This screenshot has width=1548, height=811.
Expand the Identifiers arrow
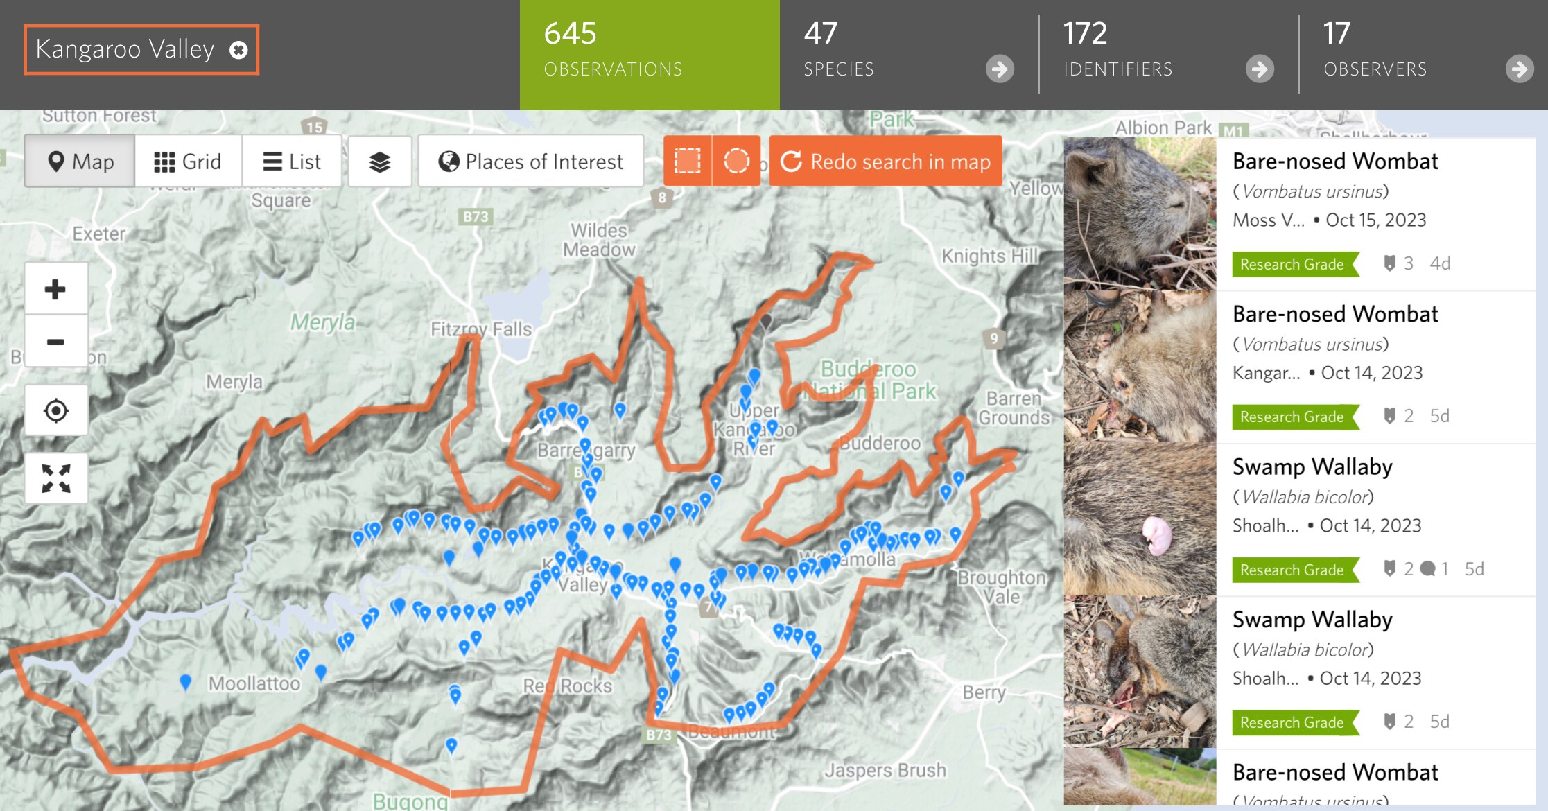point(1259,69)
